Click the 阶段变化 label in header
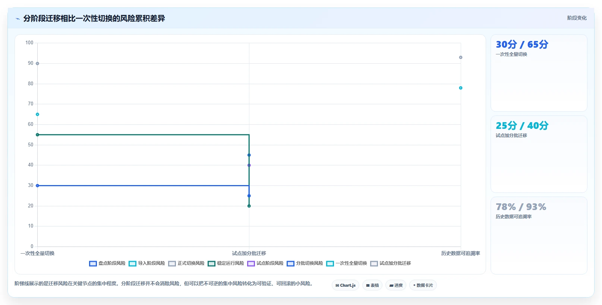Screen dimensions: 602x305 (577, 18)
